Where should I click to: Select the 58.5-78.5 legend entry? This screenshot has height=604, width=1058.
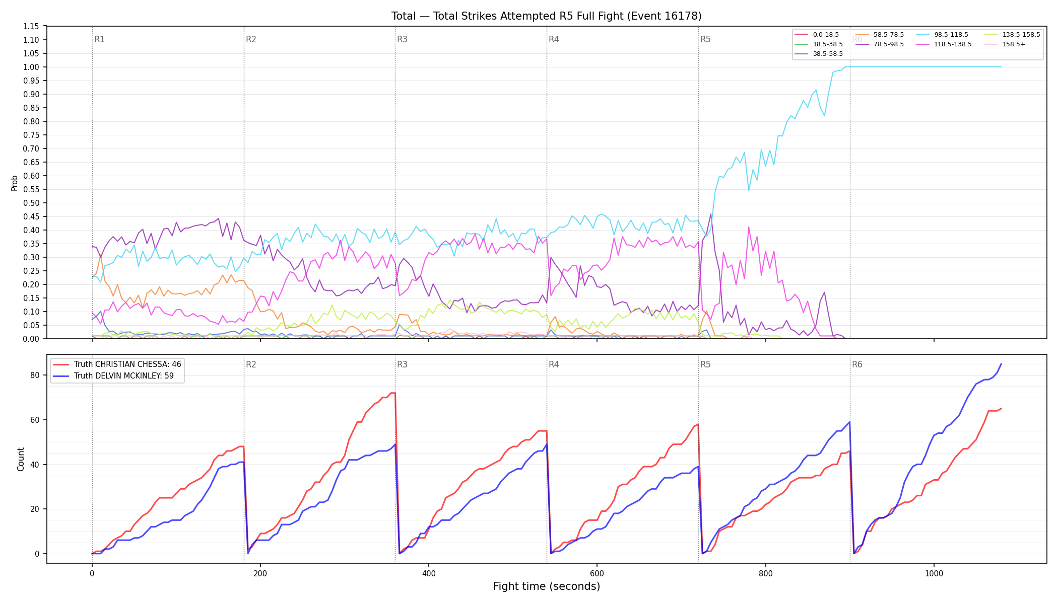880,35
